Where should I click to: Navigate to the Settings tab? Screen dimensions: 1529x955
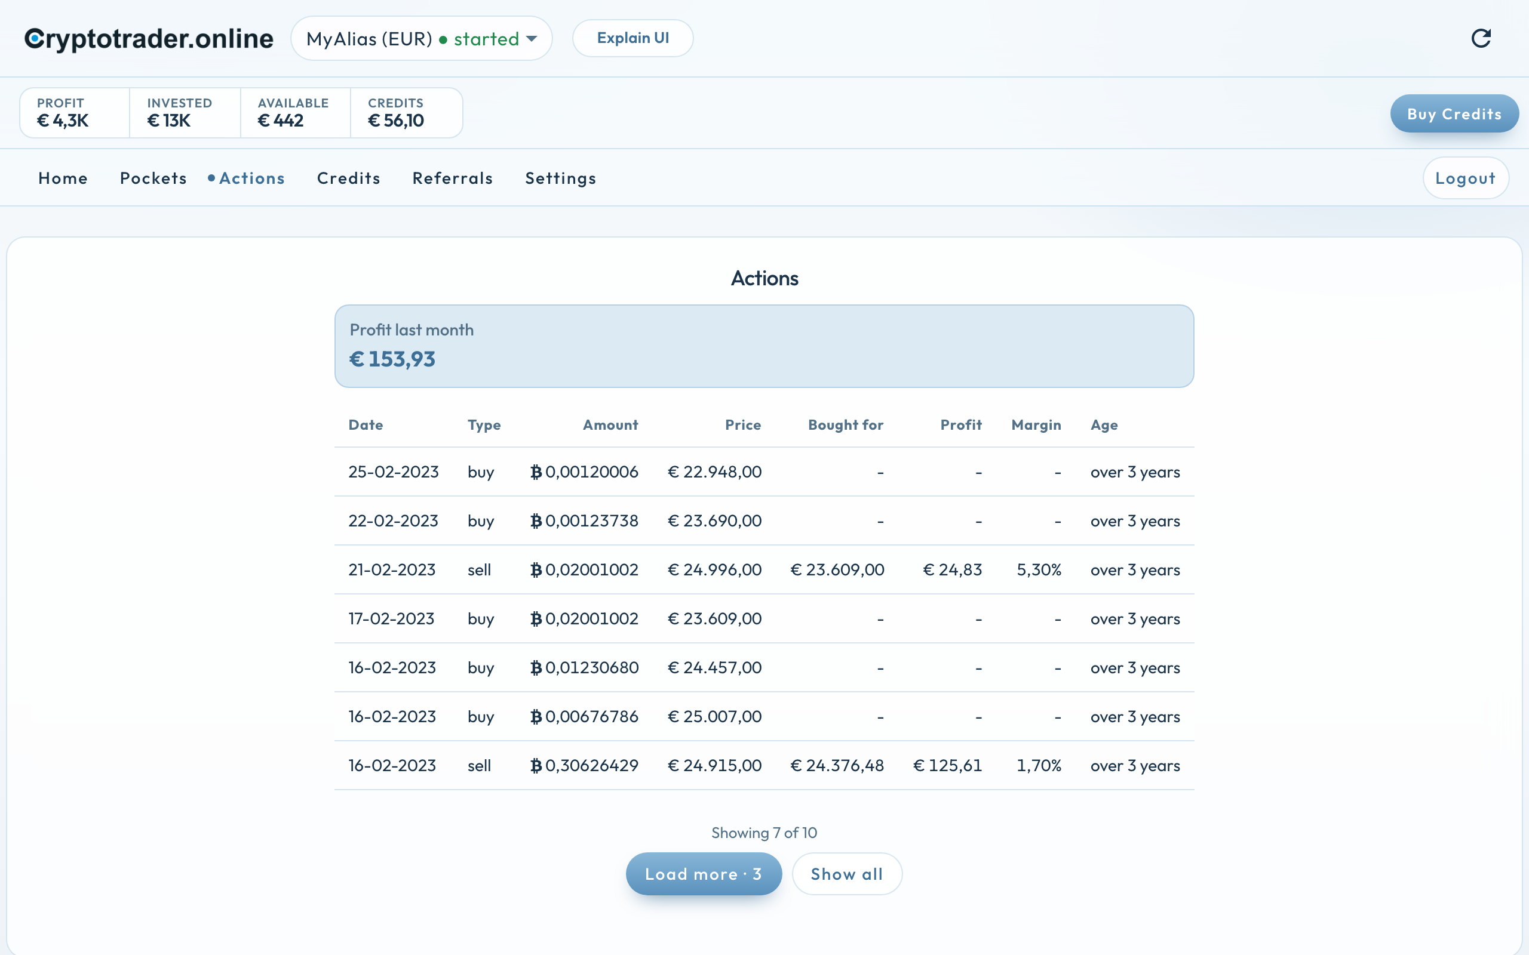[560, 178]
